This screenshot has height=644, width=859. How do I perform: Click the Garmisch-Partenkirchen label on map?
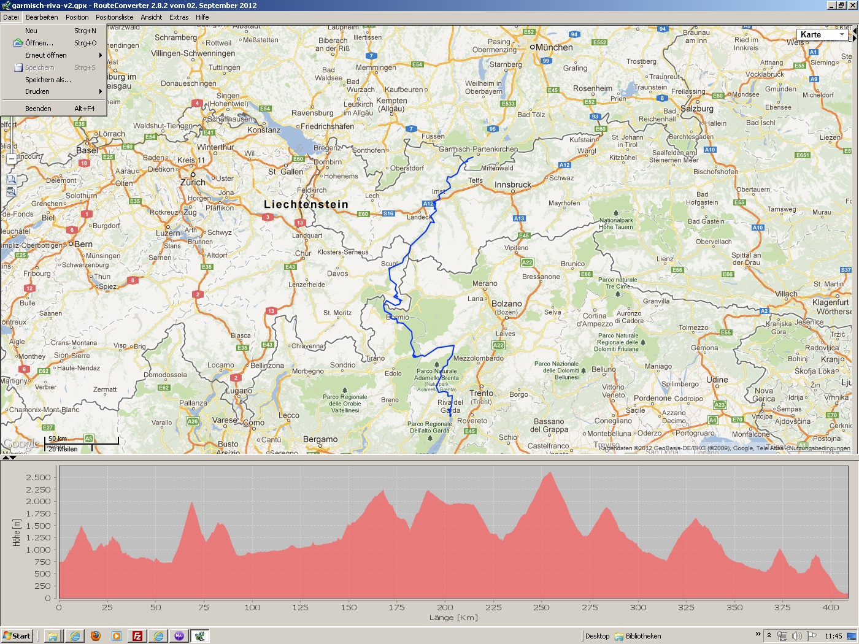(x=478, y=149)
